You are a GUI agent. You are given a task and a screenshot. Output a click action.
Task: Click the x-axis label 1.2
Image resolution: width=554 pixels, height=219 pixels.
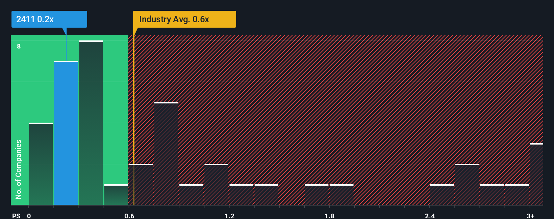pyautogui.click(x=230, y=216)
